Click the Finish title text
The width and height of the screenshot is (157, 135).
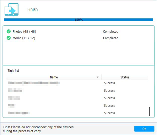pyautogui.click(x=32, y=9)
